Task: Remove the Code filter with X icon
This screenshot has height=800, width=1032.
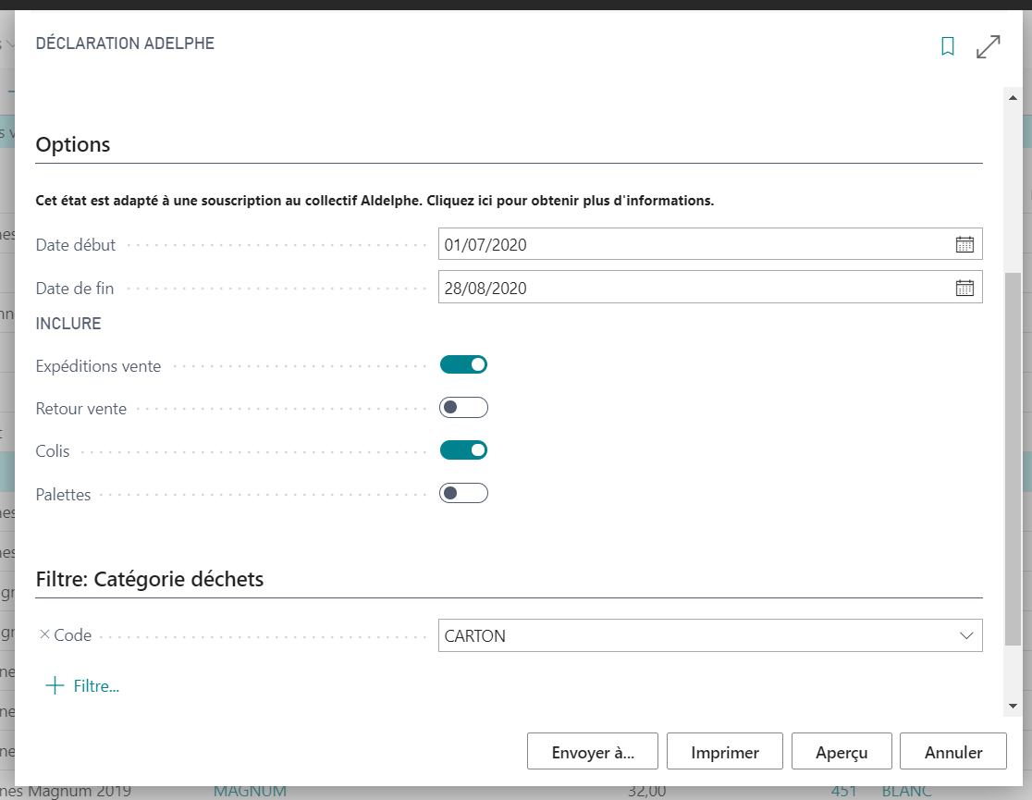Action: point(44,635)
